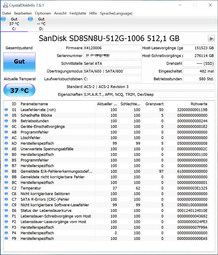218x255 pixels.
Task: Click status dot of Schadhafte Blöcke row
Action: 6,115
